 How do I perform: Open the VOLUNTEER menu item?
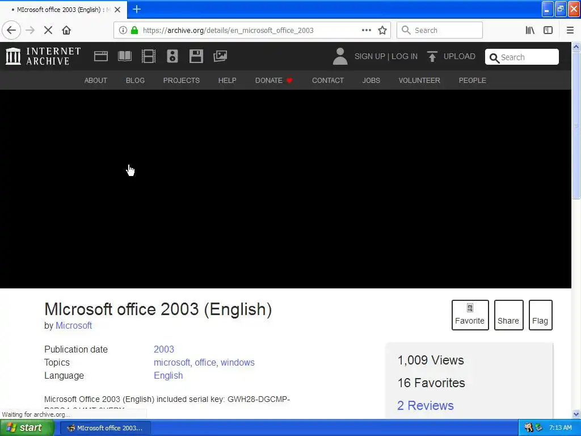pos(419,81)
